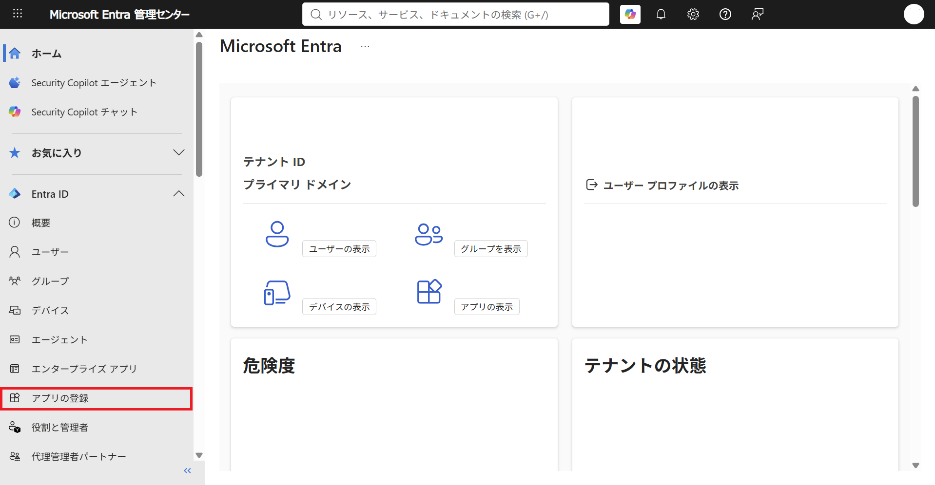
Task: Click the main content scrollbar thumb
Action: pyautogui.click(x=916, y=151)
